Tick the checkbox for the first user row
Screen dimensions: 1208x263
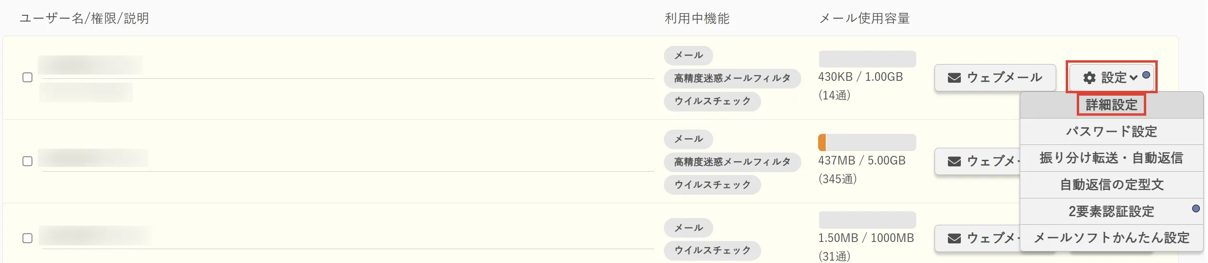pyautogui.click(x=28, y=77)
